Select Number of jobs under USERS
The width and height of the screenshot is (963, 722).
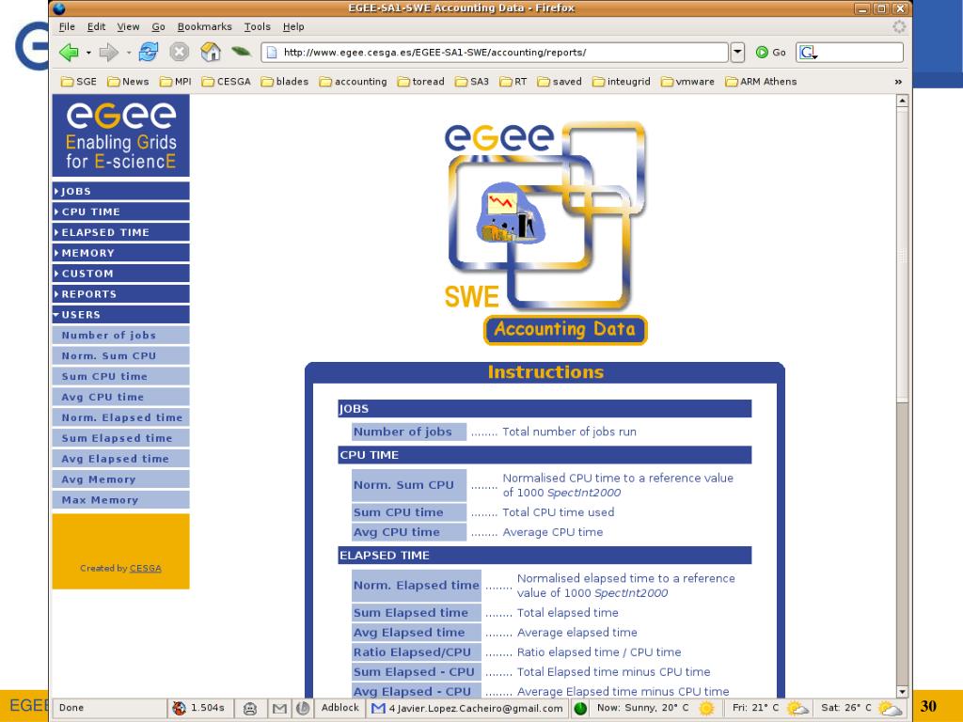[x=121, y=336]
